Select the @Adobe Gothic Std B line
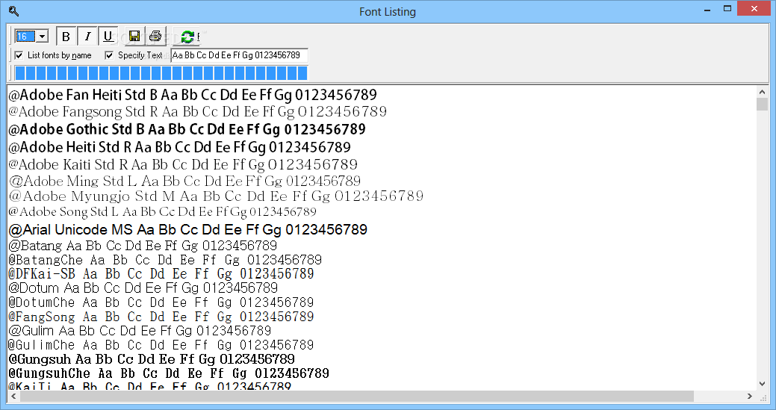Screen dimensions: 776x410 pyautogui.click(x=187, y=130)
